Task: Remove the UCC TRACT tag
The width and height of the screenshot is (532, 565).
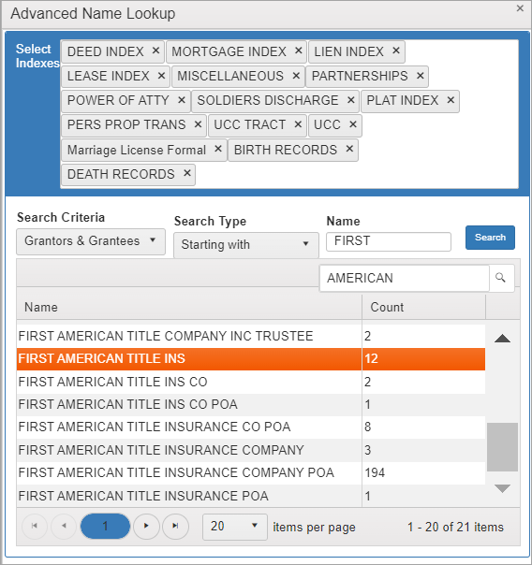Action: click(298, 124)
